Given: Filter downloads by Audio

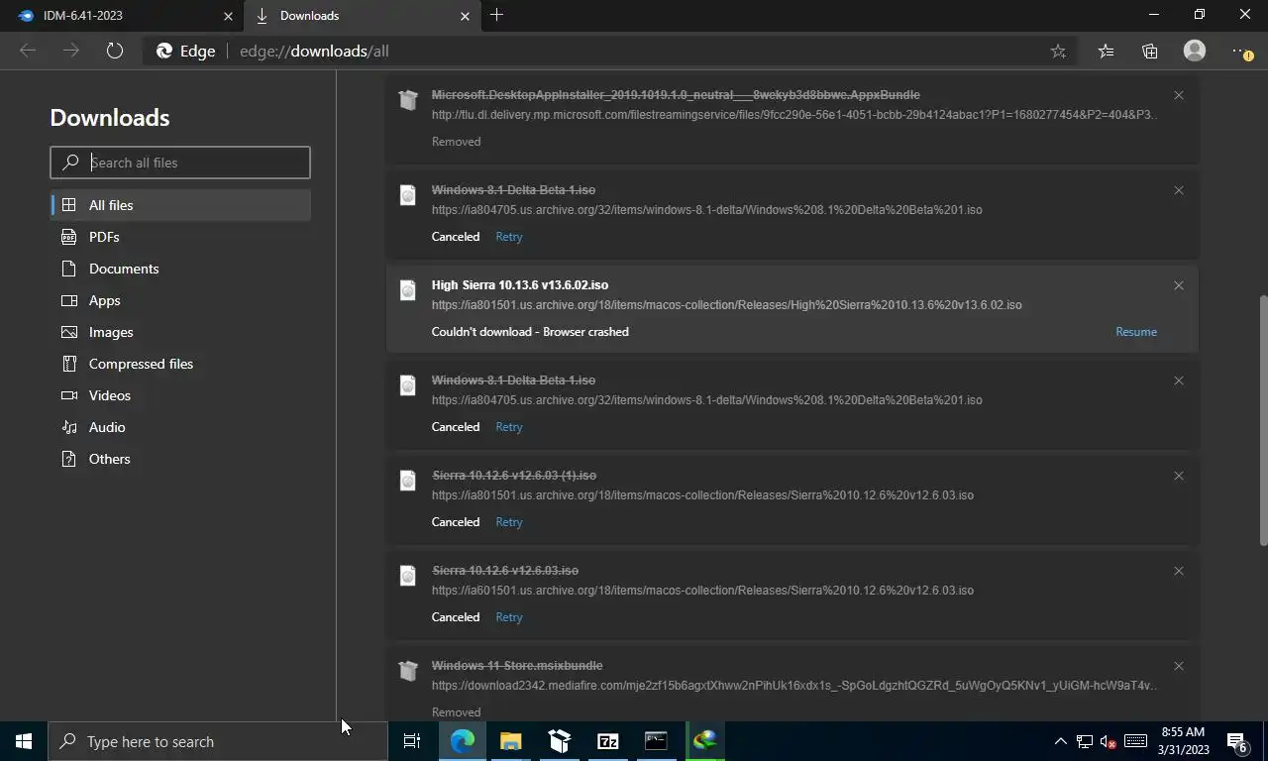Looking at the screenshot, I should 180,427.
